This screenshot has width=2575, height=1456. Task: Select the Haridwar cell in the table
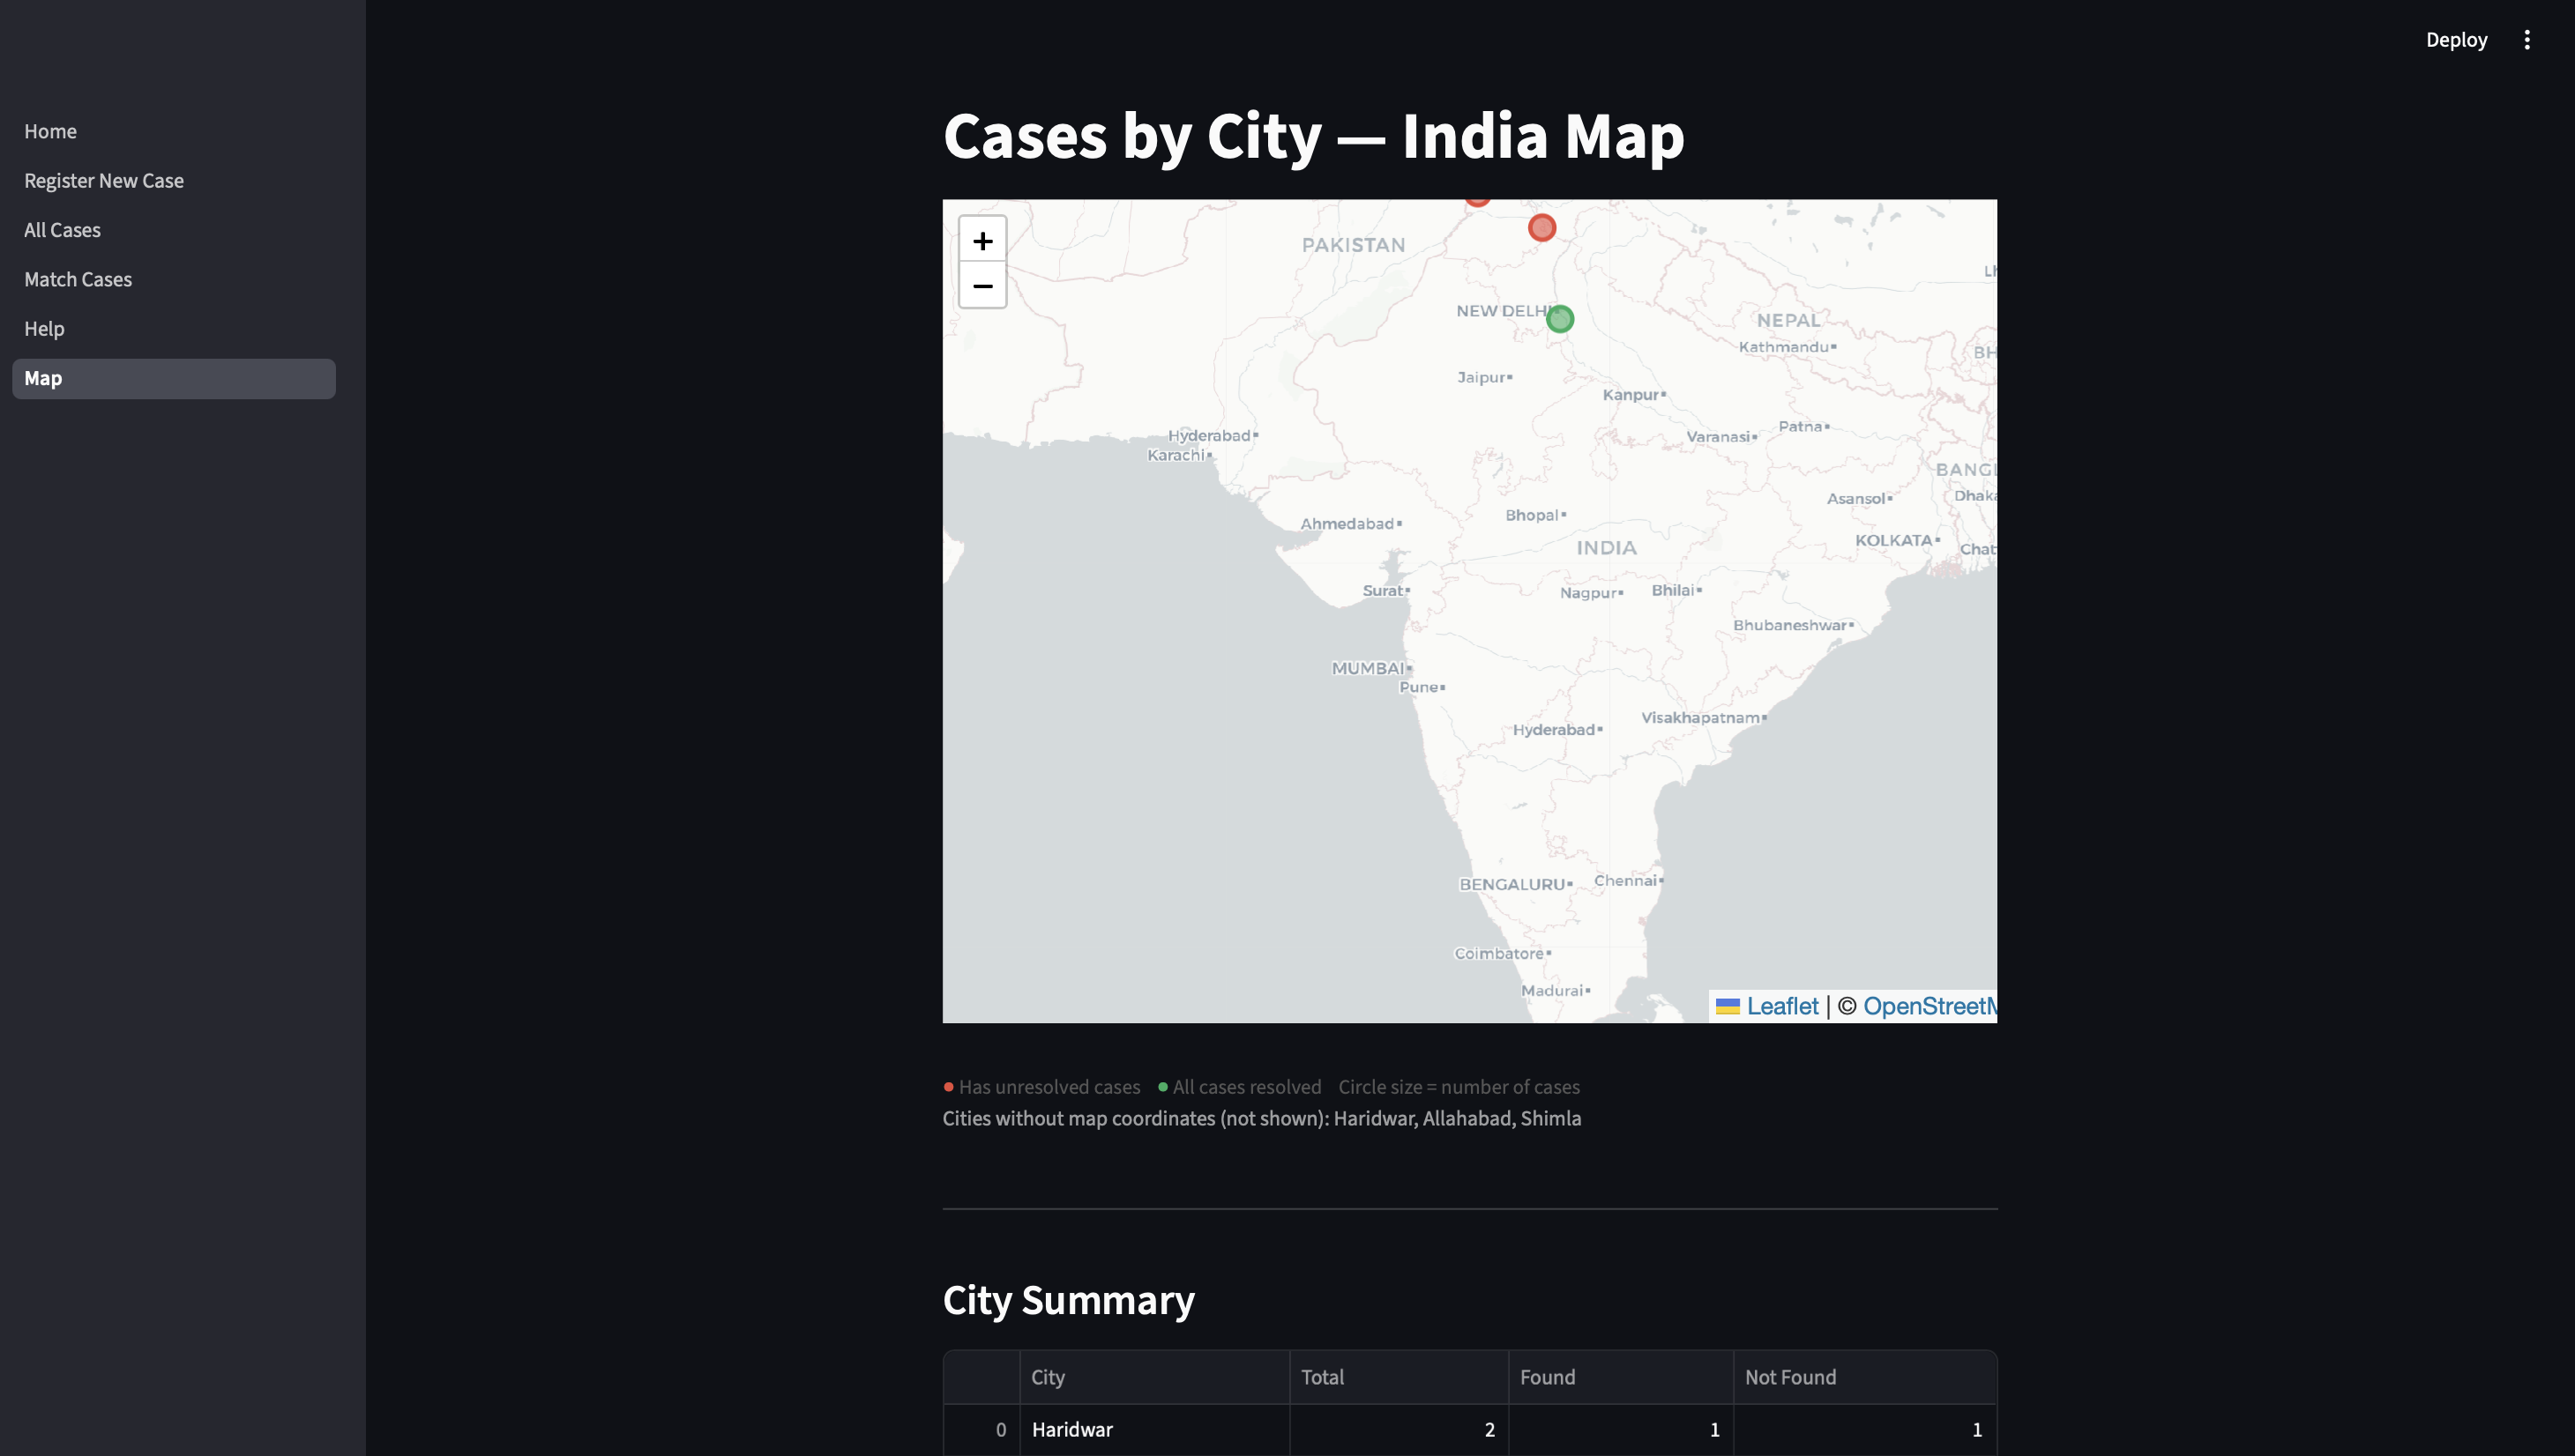(1071, 1429)
